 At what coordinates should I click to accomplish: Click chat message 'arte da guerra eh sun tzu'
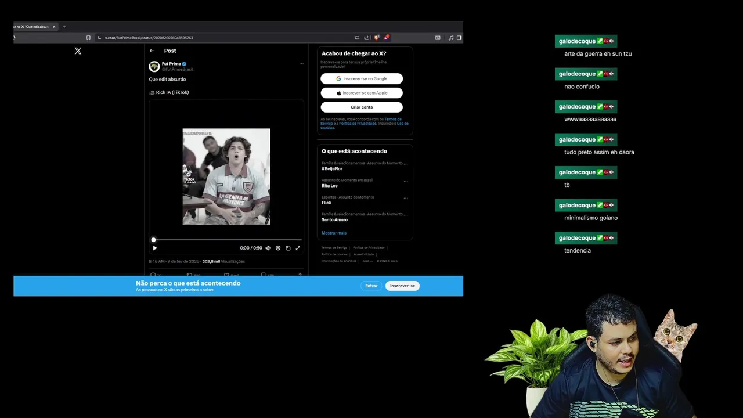[598, 54]
